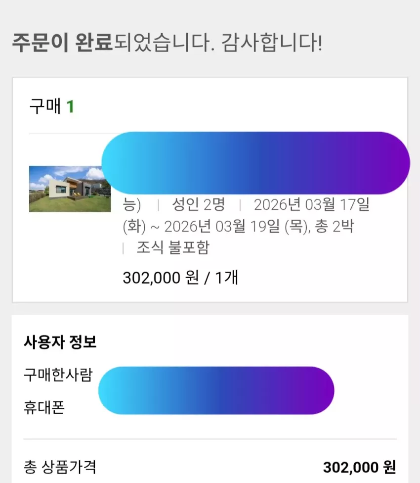The height and width of the screenshot is (483, 420).
Task: Click the 구매 1 section header
Action: coord(52,106)
